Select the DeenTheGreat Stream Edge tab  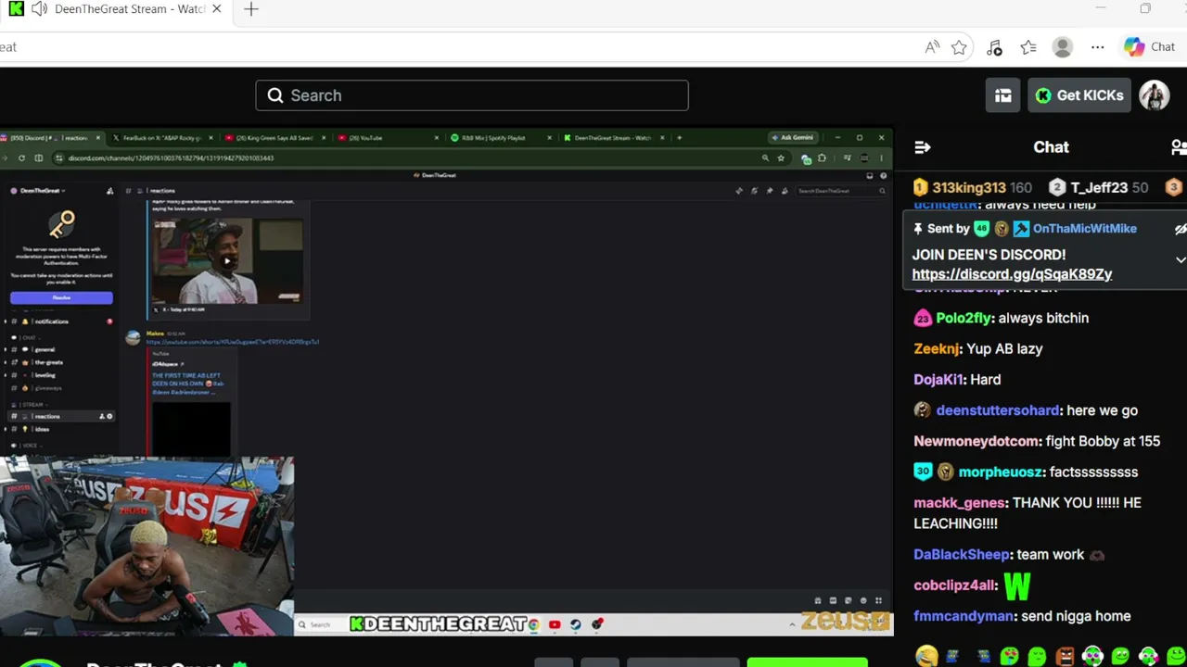click(116, 9)
